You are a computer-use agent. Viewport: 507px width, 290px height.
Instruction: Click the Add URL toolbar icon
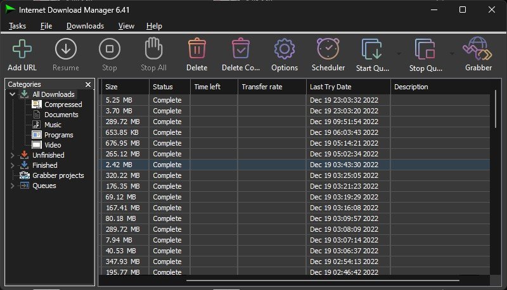click(22, 49)
